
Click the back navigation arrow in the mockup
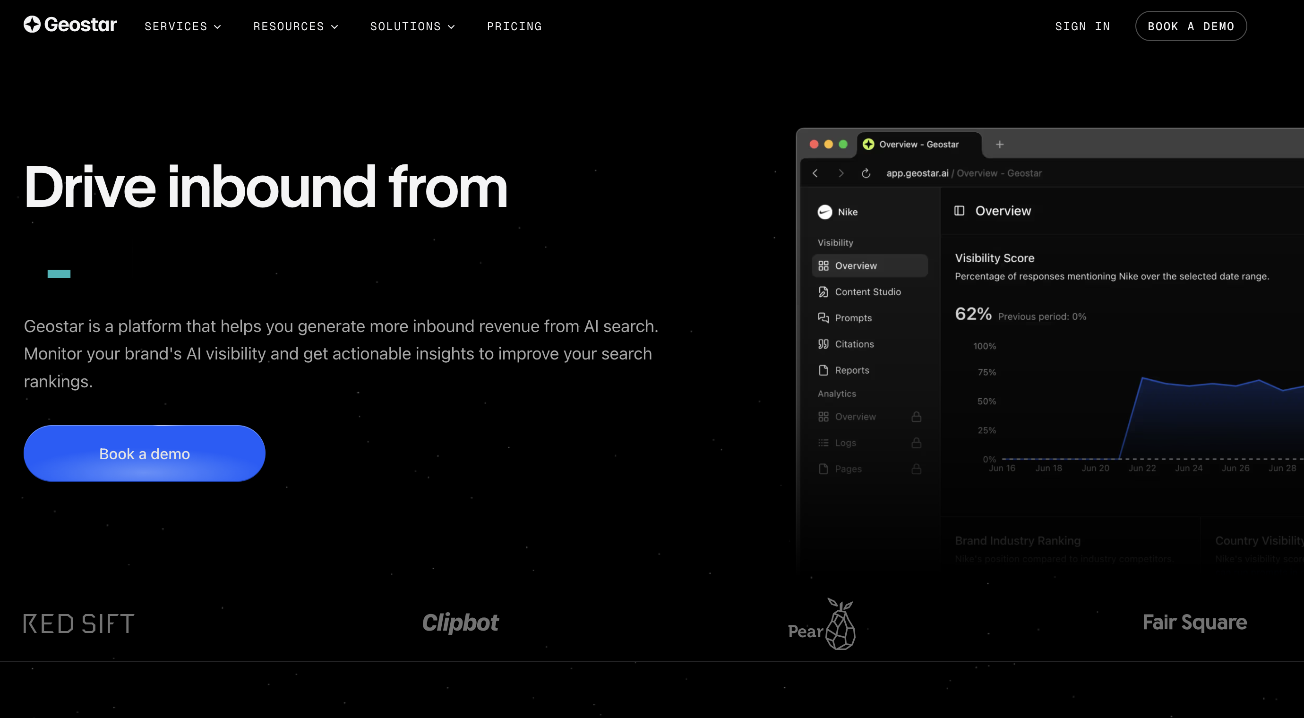tap(815, 173)
